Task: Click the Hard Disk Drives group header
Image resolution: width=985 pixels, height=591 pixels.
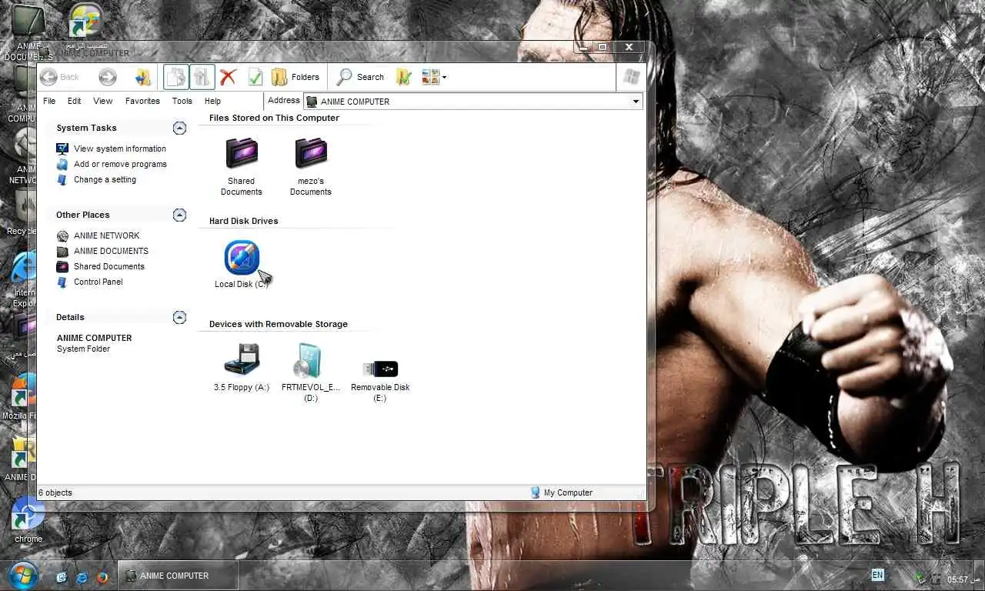Action: [243, 221]
